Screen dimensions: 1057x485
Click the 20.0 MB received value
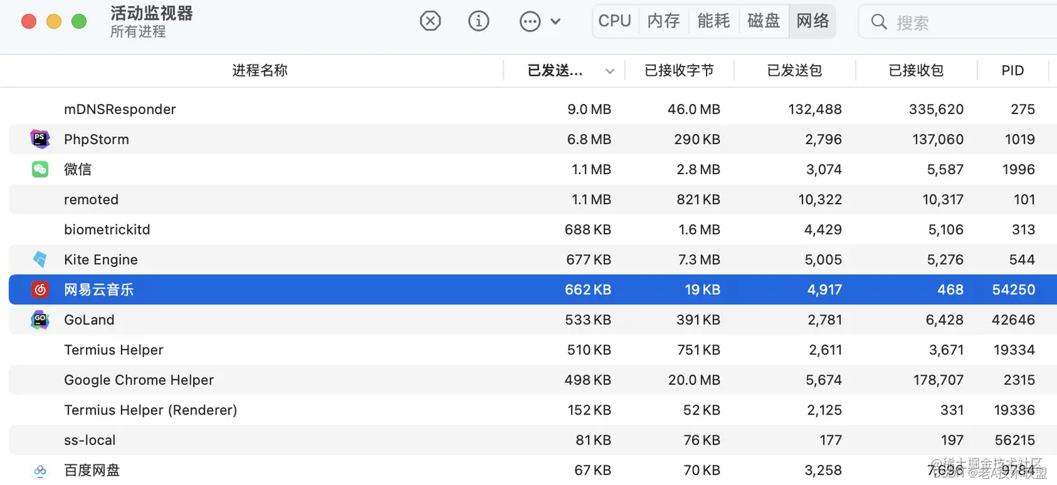point(693,379)
